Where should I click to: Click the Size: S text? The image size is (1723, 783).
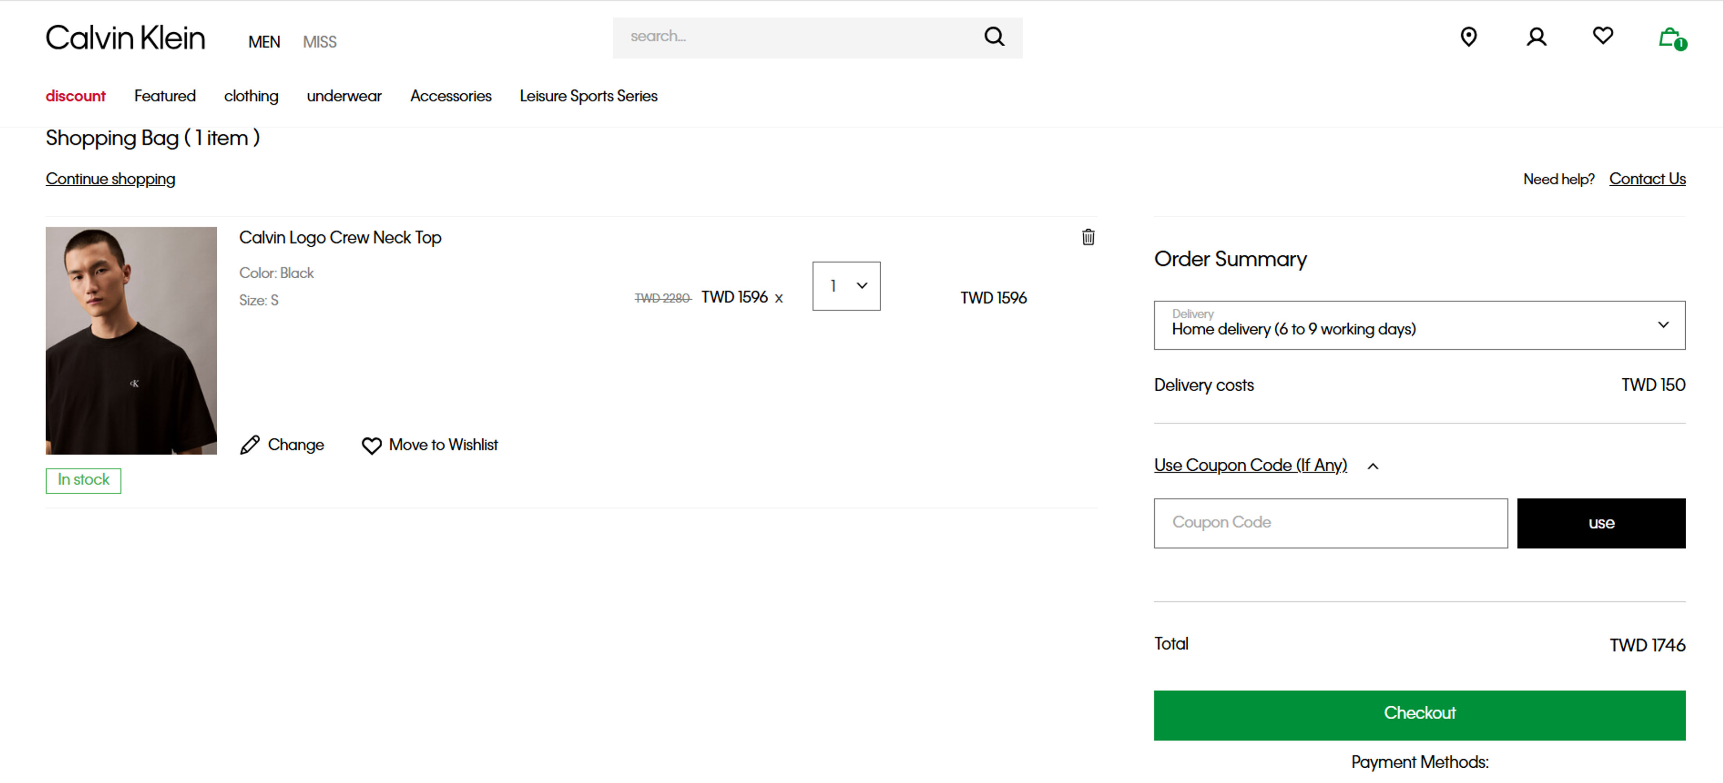pos(259,301)
